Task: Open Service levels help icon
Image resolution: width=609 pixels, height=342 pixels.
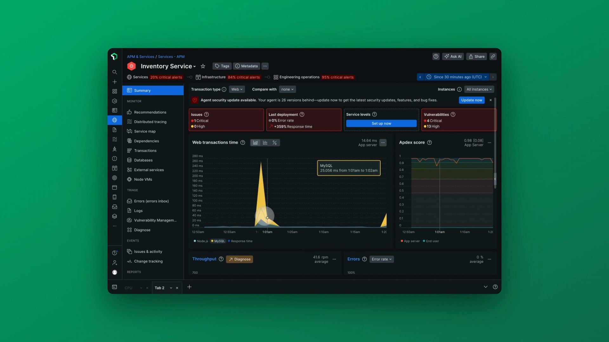Action: (x=375, y=114)
